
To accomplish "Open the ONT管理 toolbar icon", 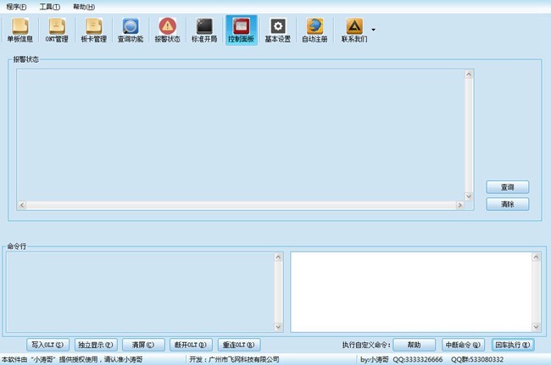I will click(x=57, y=30).
